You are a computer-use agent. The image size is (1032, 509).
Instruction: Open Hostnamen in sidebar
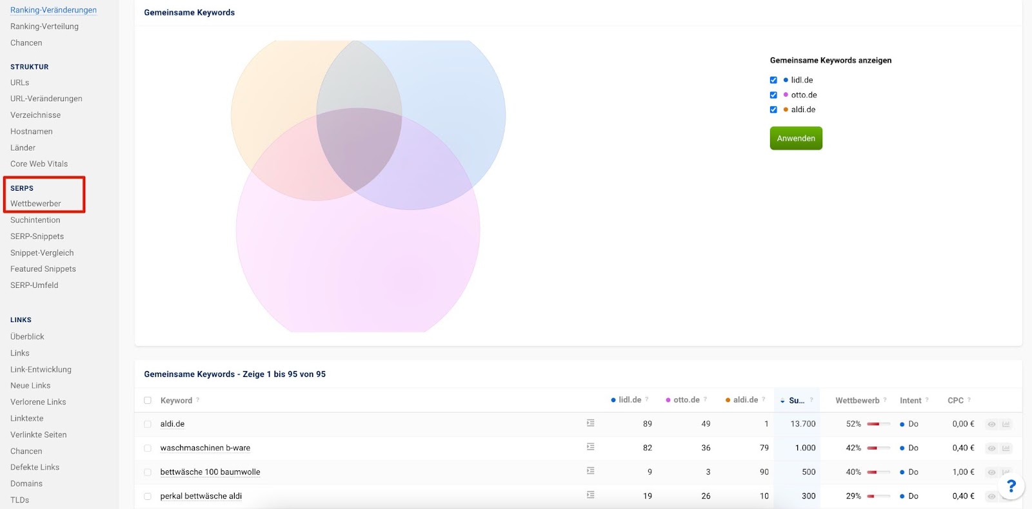32,131
